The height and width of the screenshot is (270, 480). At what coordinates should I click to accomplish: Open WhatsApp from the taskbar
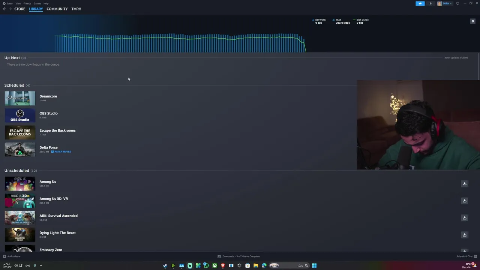tap(206, 265)
